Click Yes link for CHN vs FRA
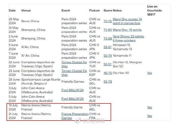 [x=149, y=116]
